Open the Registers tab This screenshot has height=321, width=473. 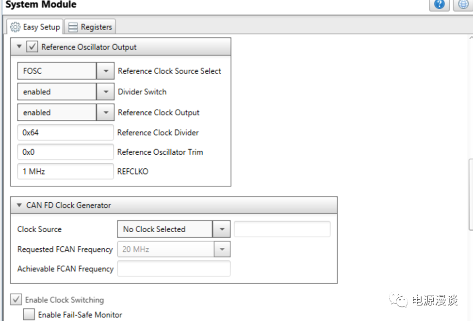tap(90, 27)
